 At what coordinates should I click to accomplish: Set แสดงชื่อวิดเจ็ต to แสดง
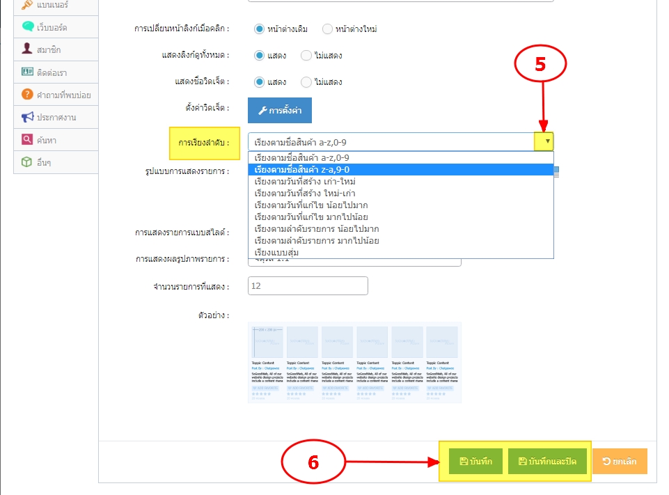click(259, 82)
